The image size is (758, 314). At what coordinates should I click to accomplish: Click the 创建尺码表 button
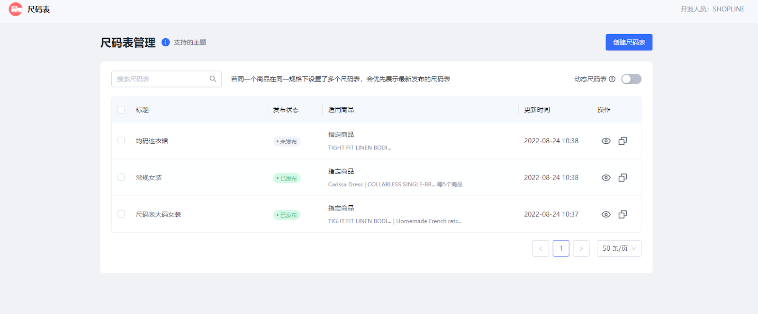coord(629,43)
